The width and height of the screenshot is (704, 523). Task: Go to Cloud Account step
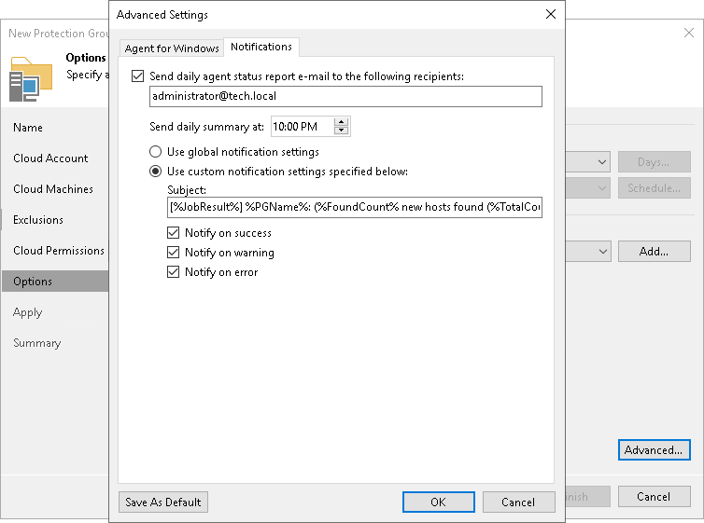tap(50, 158)
